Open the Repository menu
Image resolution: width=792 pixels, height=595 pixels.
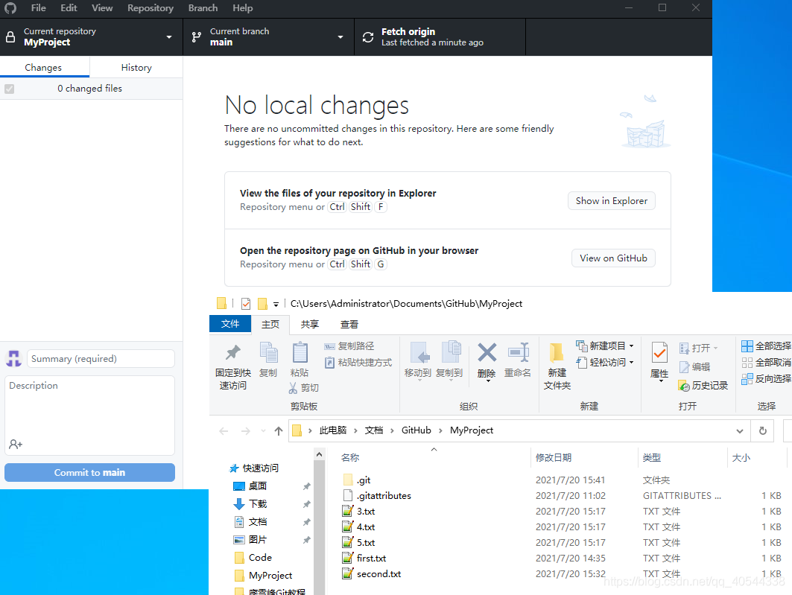coord(150,8)
